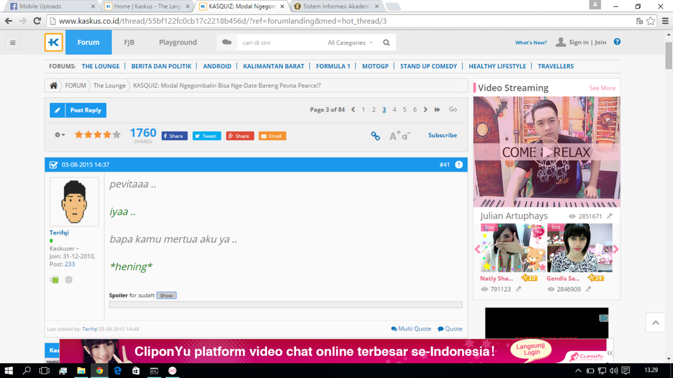Viewport: 673px width, 378px height.
Task: Select the Playground navigation tab
Action: coord(178,43)
